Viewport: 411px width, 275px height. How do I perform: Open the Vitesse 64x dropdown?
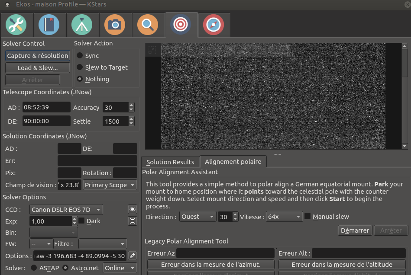click(x=284, y=217)
